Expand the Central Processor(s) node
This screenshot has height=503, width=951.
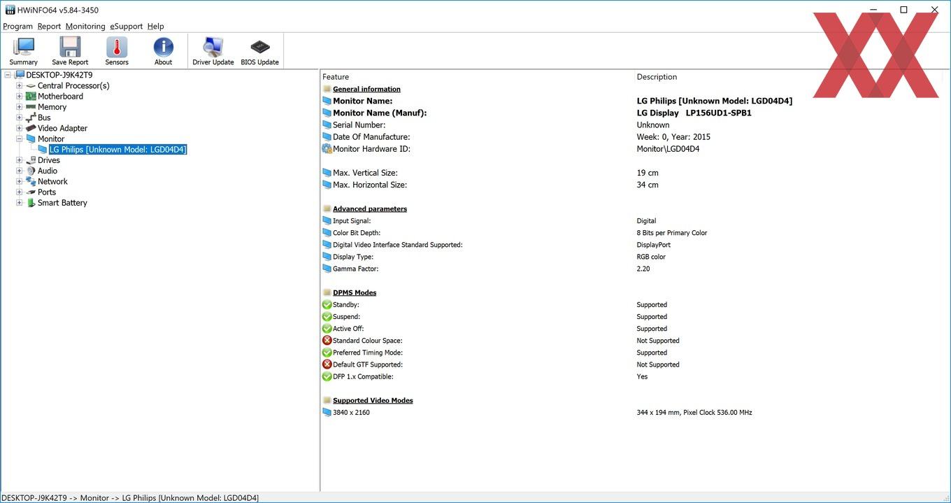coord(20,86)
